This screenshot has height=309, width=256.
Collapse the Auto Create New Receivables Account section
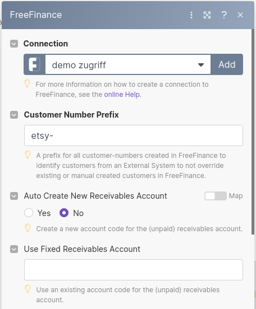[14, 196]
